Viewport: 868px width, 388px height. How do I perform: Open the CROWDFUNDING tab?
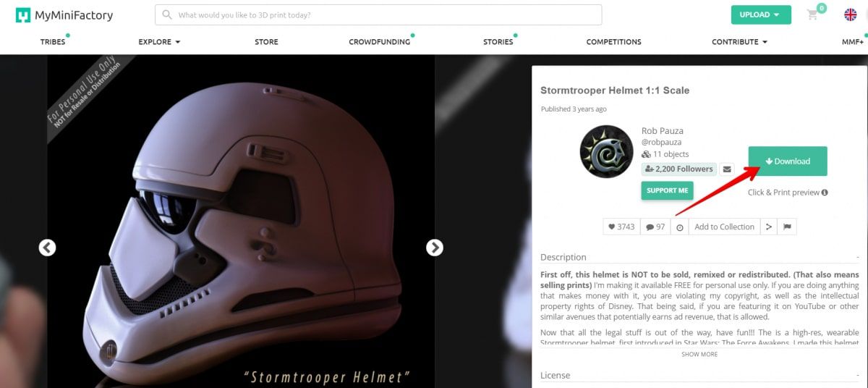point(380,42)
